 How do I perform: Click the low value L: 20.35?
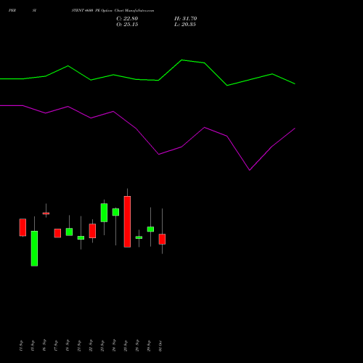coord(185,25)
